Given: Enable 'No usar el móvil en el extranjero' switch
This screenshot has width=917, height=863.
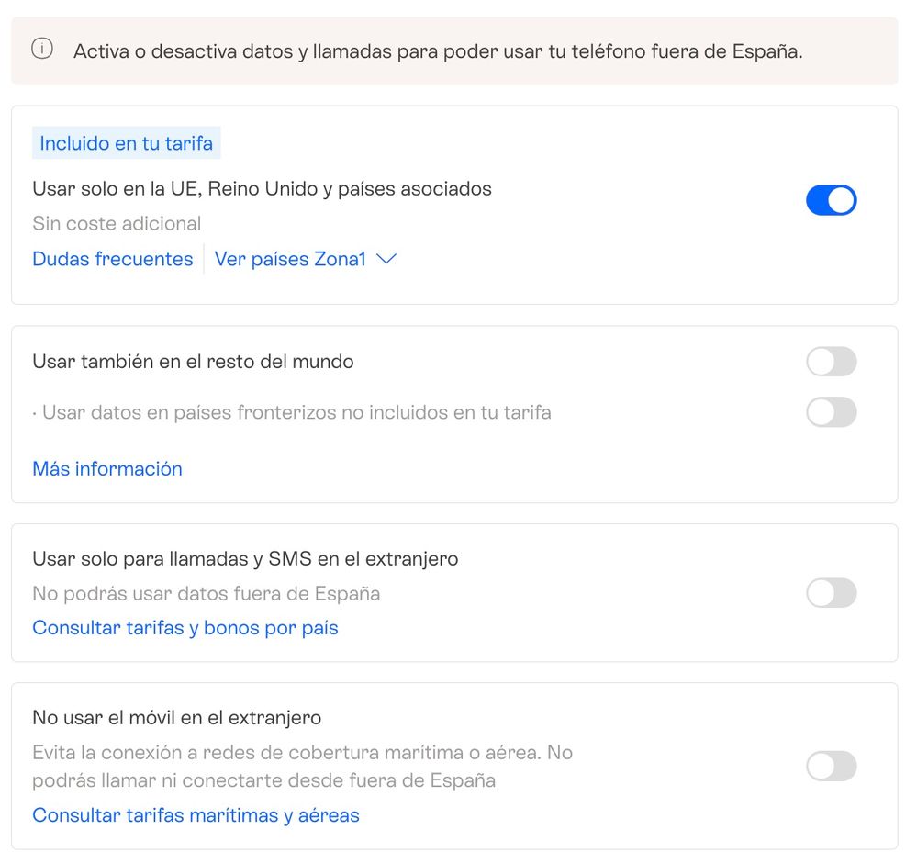Looking at the screenshot, I should (831, 766).
